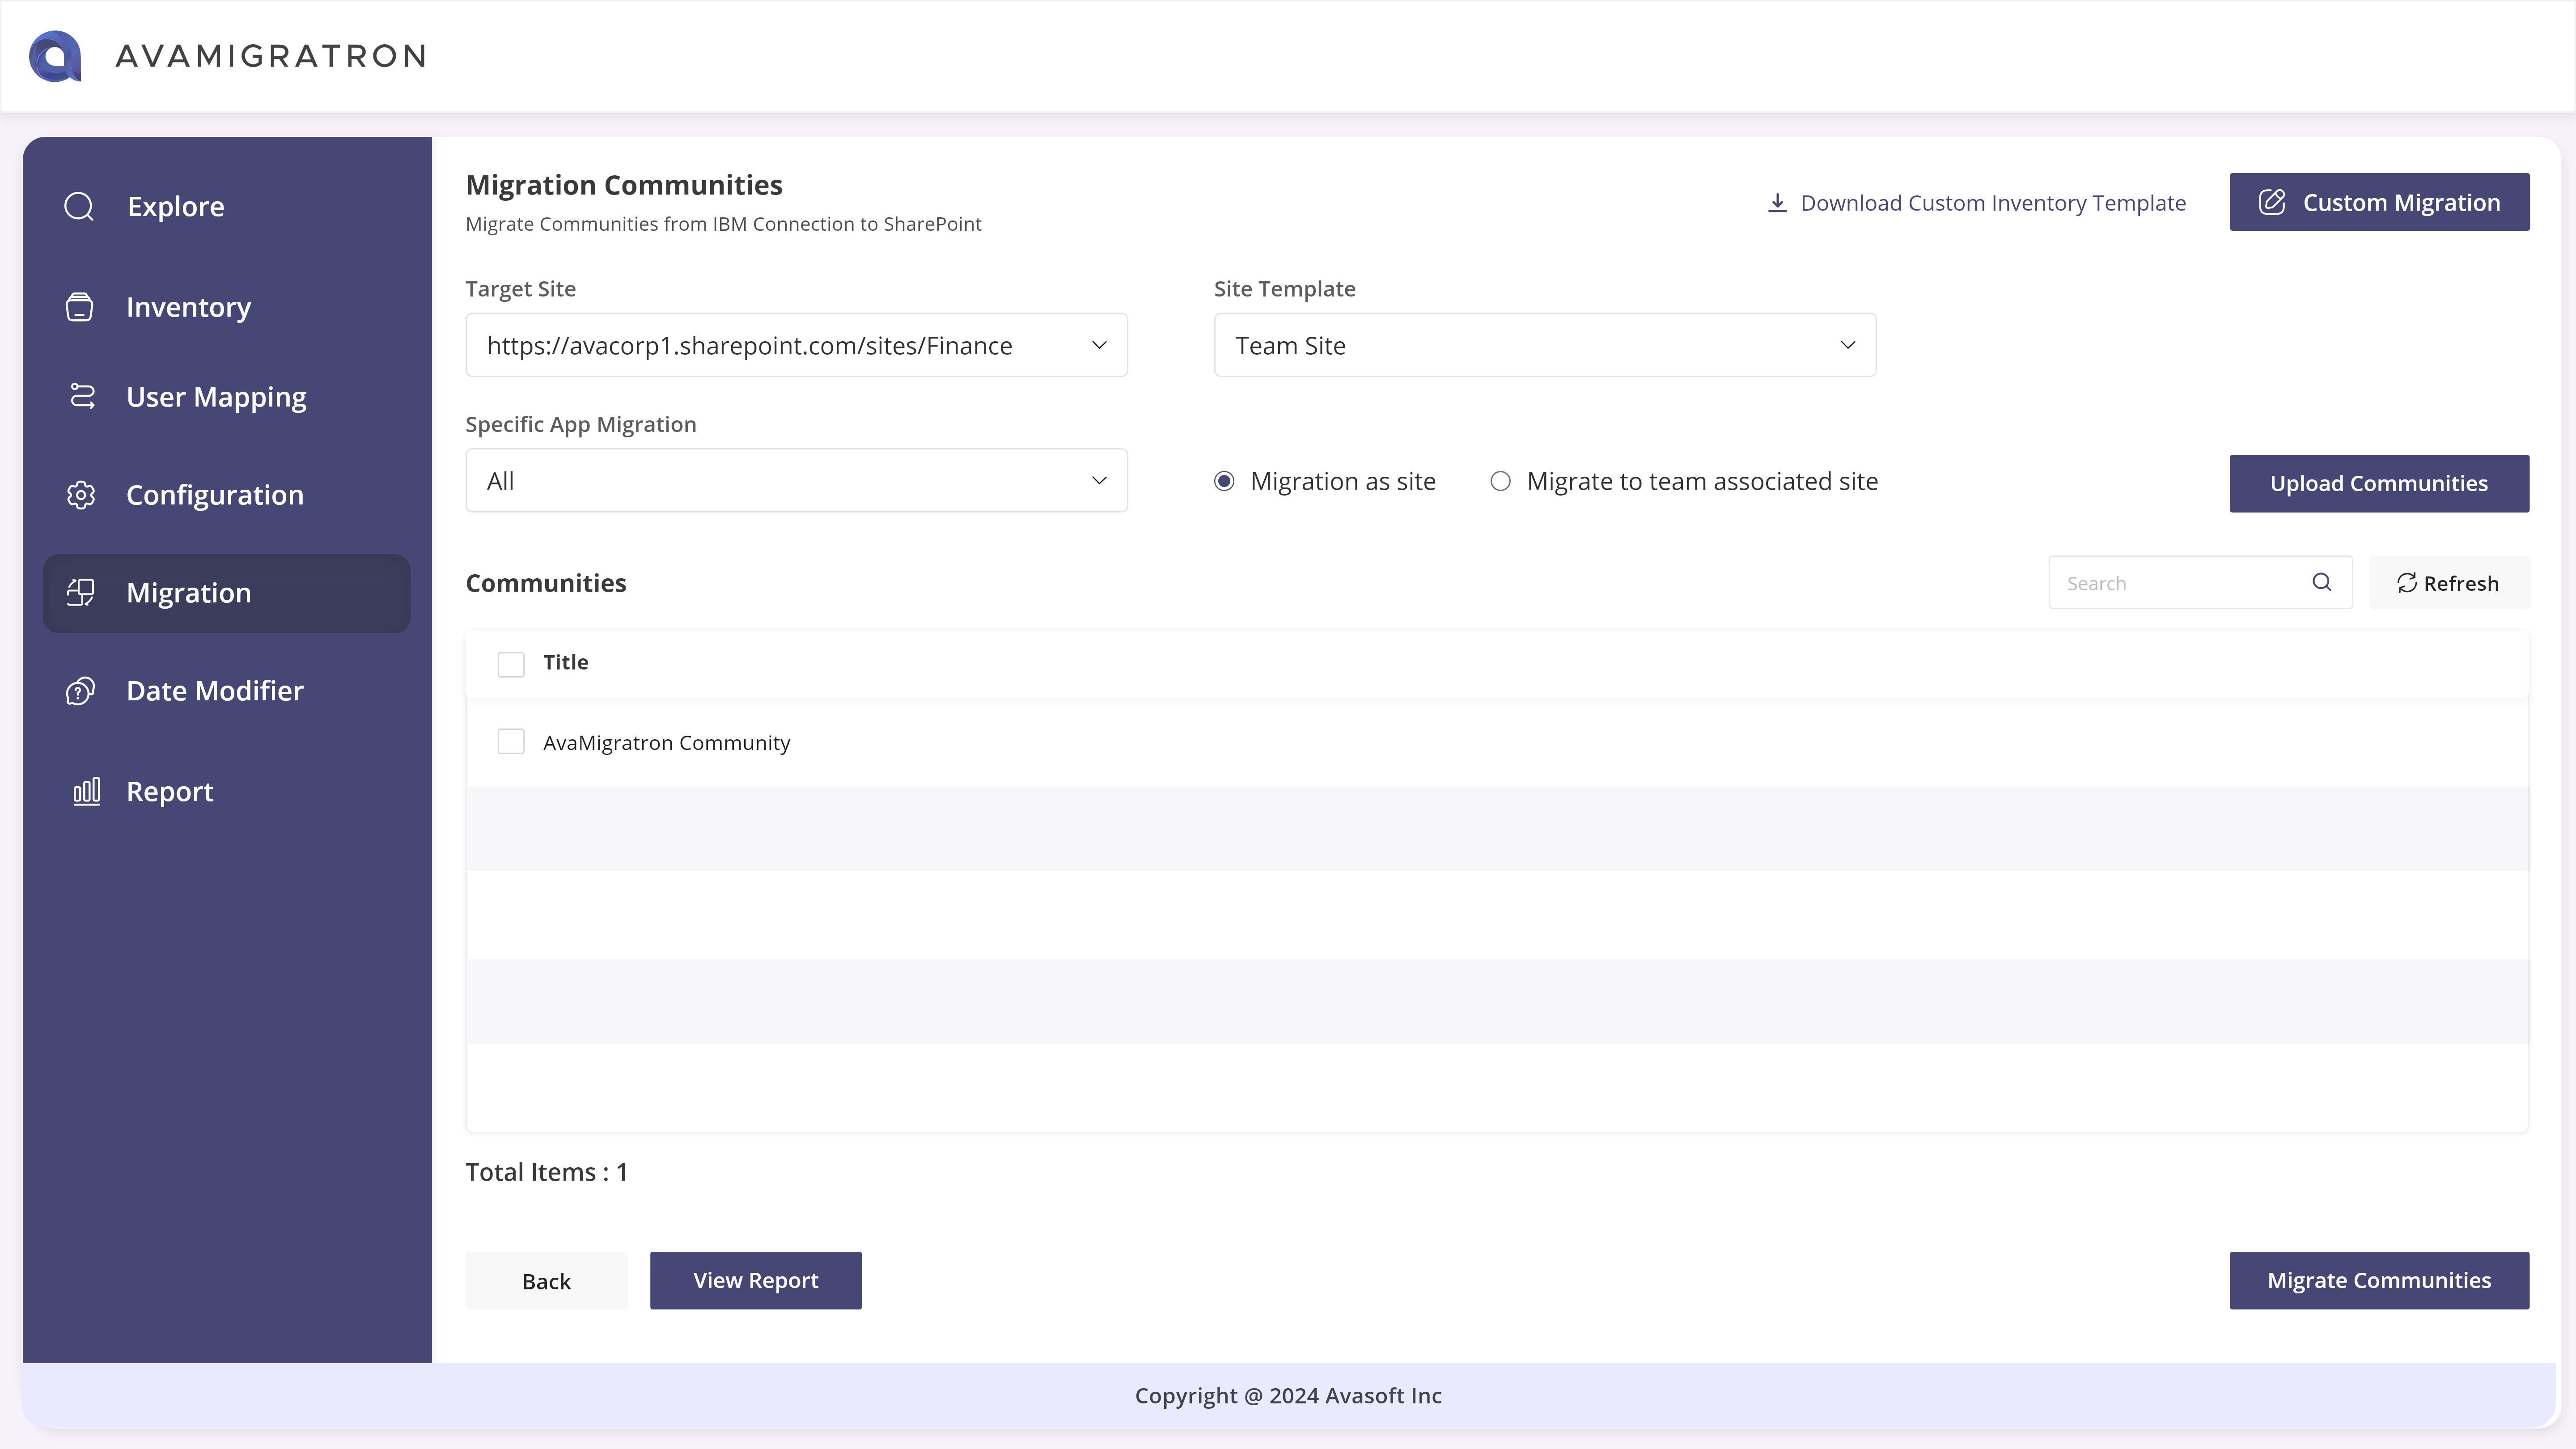Click the Upload Communities button
The image size is (2576, 1449).
click(2379, 484)
